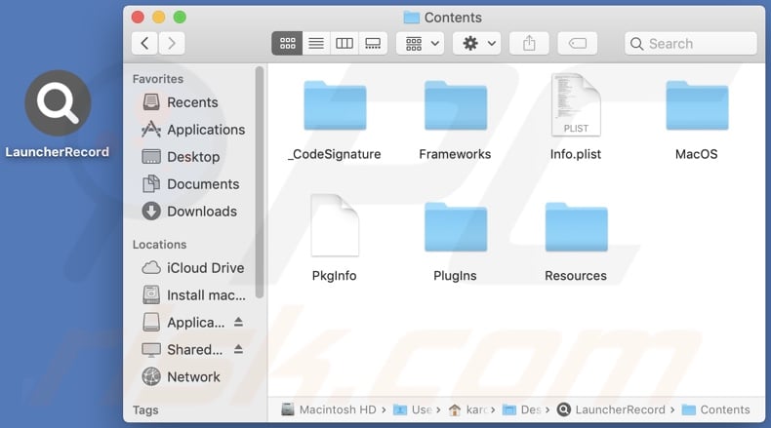The height and width of the screenshot is (428, 771).
Task: Switch to gallery view
Action: (373, 43)
